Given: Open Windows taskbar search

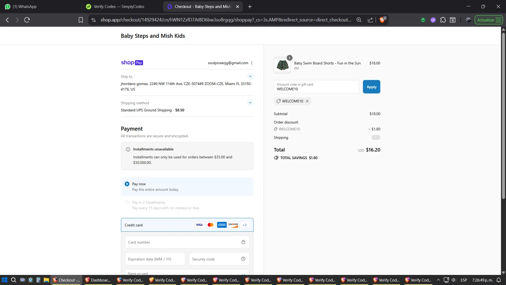Looking at the screenshot, I should [x=13, y=280].
